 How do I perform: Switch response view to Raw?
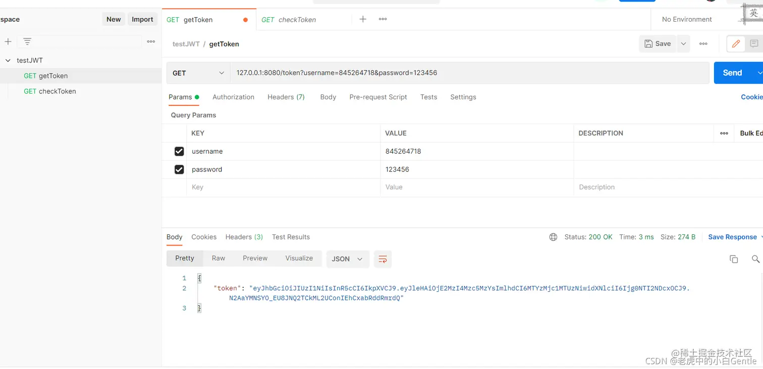[x=219, y=258]
